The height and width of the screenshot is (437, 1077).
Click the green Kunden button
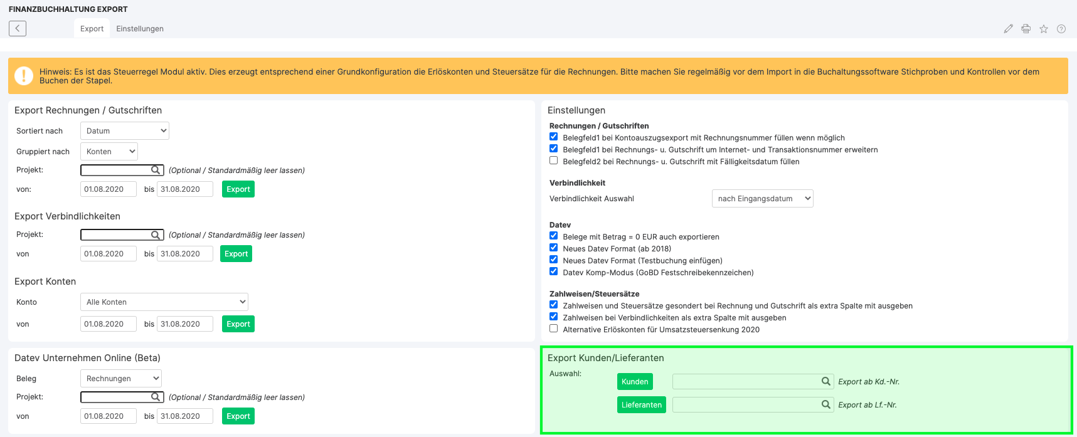coord(635,382)
